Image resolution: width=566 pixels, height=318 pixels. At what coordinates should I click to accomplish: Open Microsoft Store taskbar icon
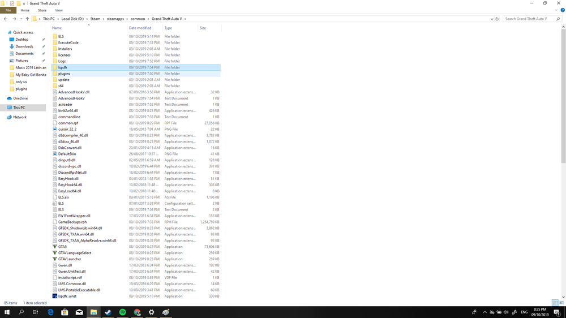point(65,312)
